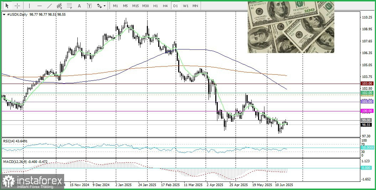The image size is (376, 190).
Task: Select the text label tool
Action: pyautogui.click(x=89, y=6)
